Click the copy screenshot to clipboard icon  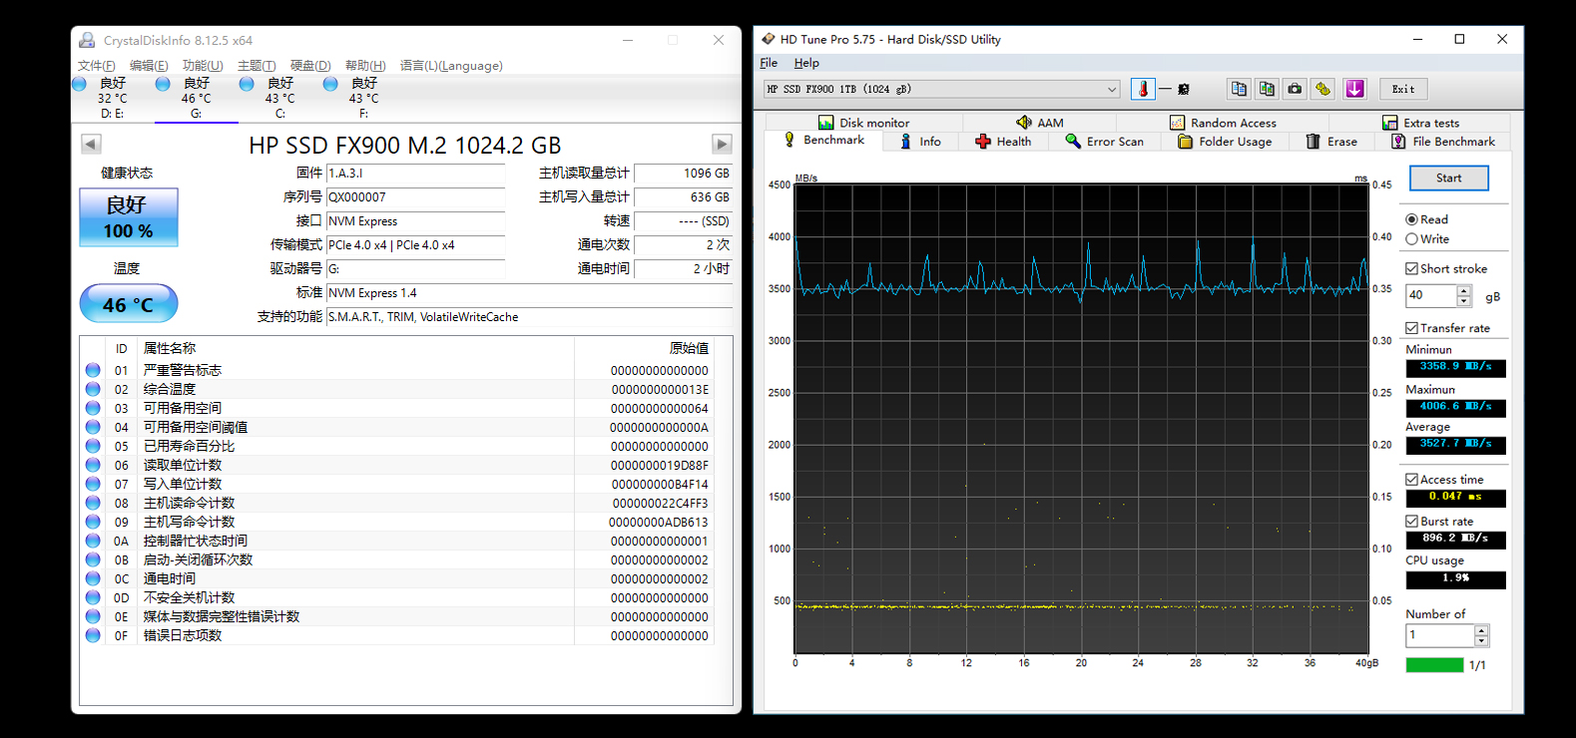(x=1267, y=89)
